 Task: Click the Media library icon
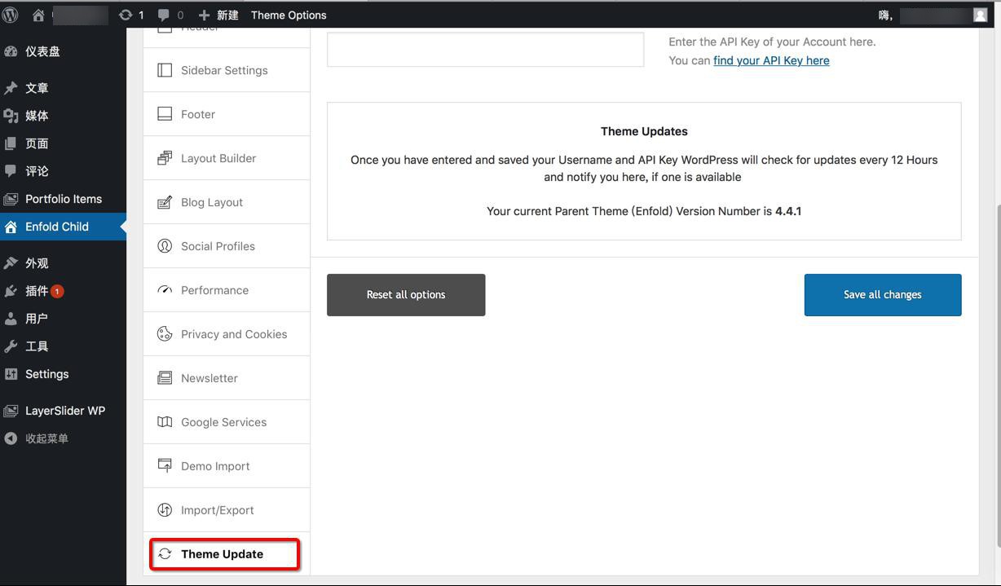click(11, 116)
